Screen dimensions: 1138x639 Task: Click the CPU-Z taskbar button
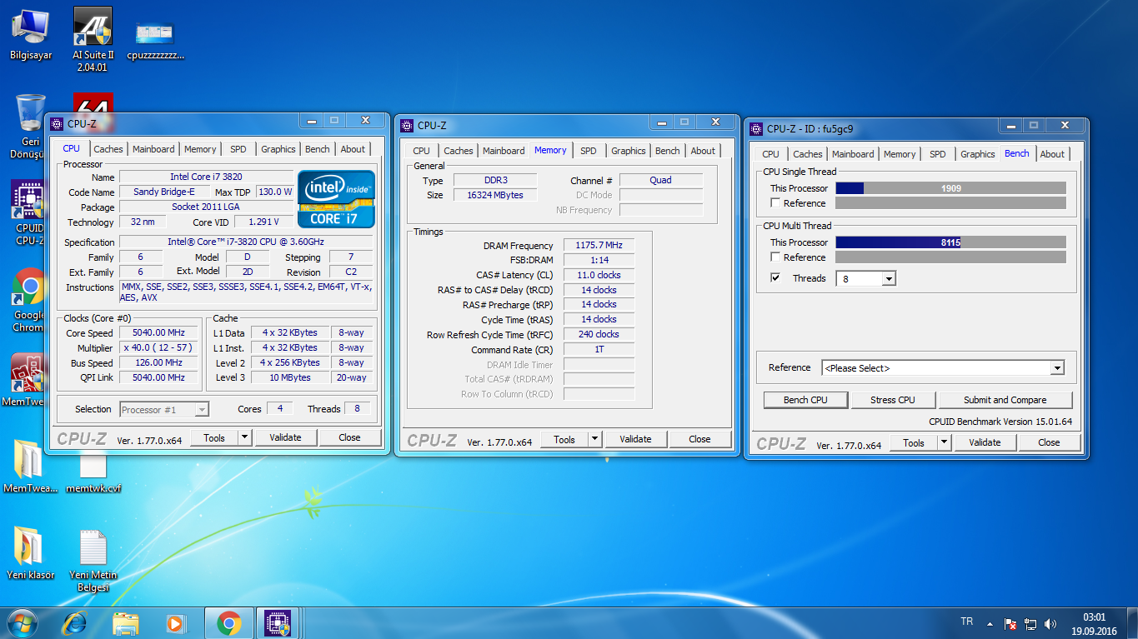point(277,623)
